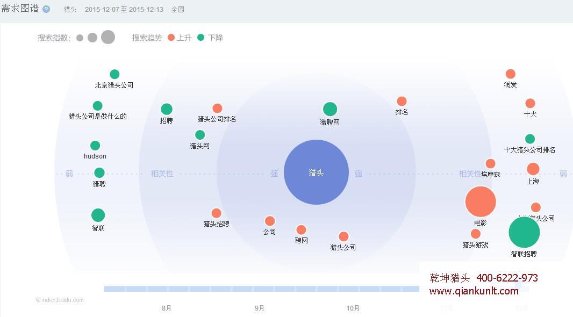Image resolution: width=573 pixels, height=317 pixels.
Task: Select the large 电影 orange bubble
Action: 480,202
